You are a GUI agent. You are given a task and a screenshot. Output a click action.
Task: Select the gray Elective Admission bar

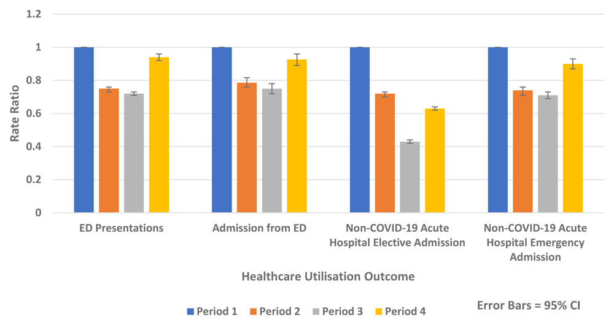410,177
